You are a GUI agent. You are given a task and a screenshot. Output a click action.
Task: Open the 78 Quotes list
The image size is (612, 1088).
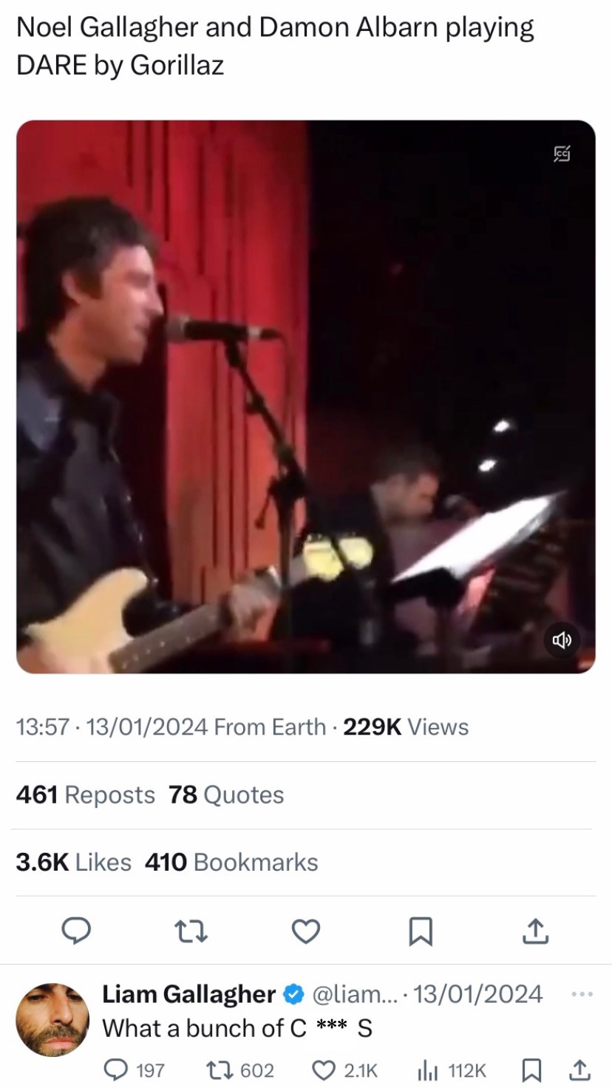pyautogui.click(x=226, y=795)
